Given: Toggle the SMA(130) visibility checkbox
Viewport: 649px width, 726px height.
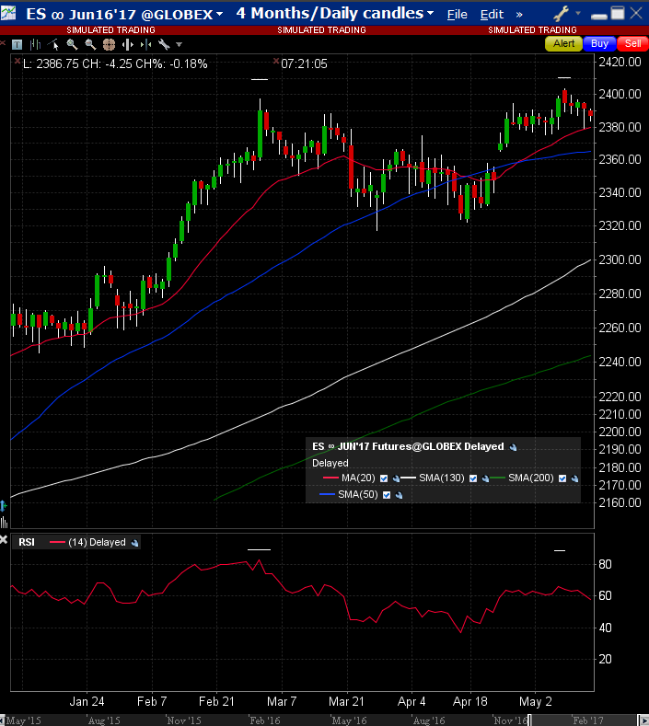Looking at the screenshot, I should tap(472, 478).
